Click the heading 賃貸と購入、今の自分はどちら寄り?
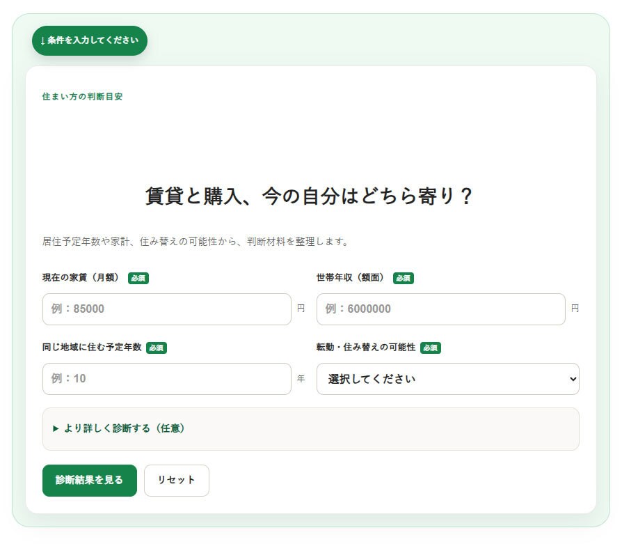Screen dimensions: 622x544 coord(309,196)
